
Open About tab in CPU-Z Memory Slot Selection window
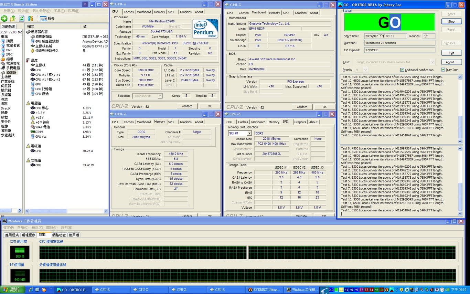point(313,122)
